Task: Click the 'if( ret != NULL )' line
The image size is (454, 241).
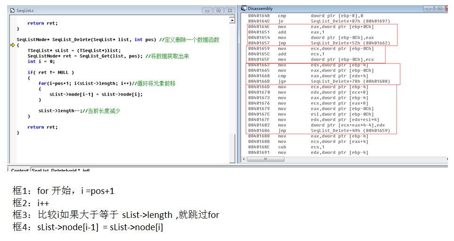Action: [50, 72]
